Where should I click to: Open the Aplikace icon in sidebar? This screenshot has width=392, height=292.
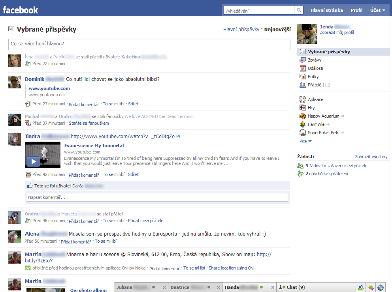tap(303, 99)
